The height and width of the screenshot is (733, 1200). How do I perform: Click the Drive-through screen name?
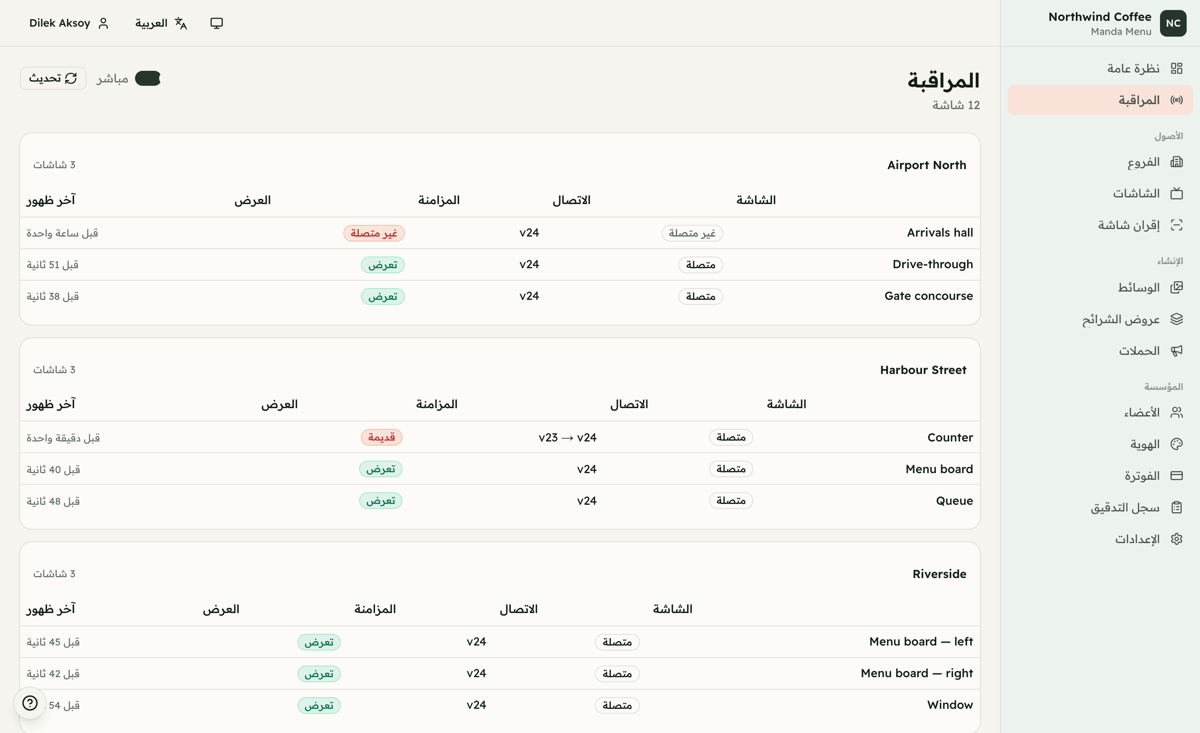point(932,264)
